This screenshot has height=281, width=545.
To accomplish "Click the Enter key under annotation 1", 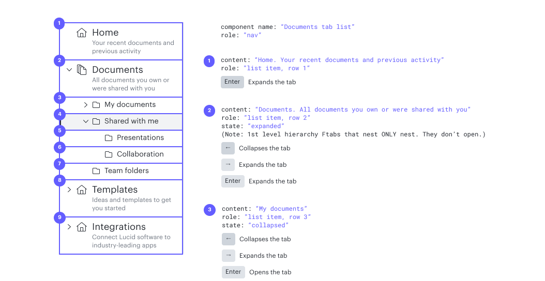I will pos(232,82).
